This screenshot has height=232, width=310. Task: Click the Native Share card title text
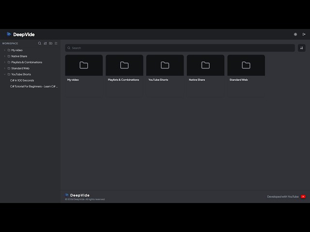click(197, 80)
